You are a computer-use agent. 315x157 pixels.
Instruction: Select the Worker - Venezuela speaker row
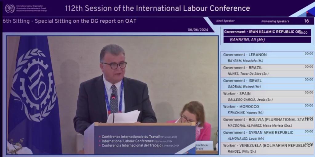pos(267,148)
